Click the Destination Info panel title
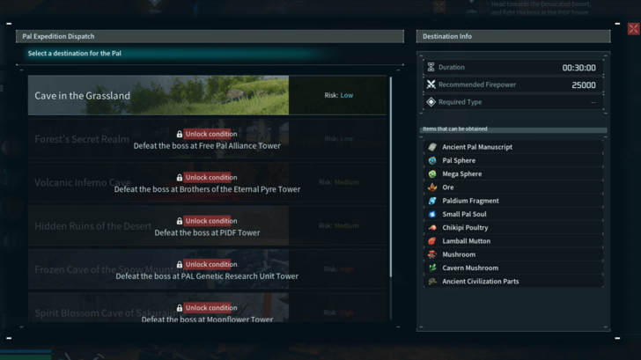Screen dimensions: 641x360 tap(447, 36)
